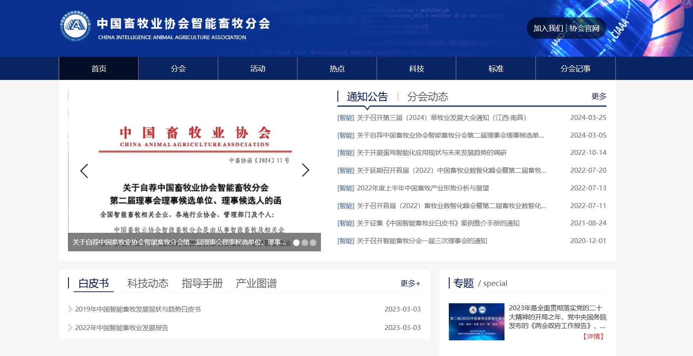The width and height of the screenshot is (693, 356).
Task: Click the date 2024-03-25 in notices
Action: (x=588, y=118)
